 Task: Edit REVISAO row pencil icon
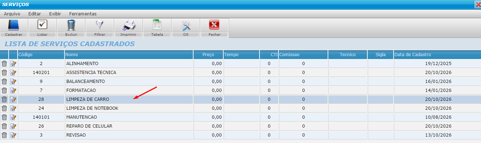[13, 135]
